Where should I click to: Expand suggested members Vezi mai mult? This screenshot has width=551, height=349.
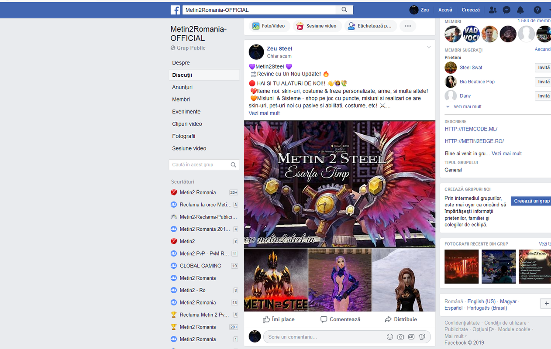(x=467, y=106)
